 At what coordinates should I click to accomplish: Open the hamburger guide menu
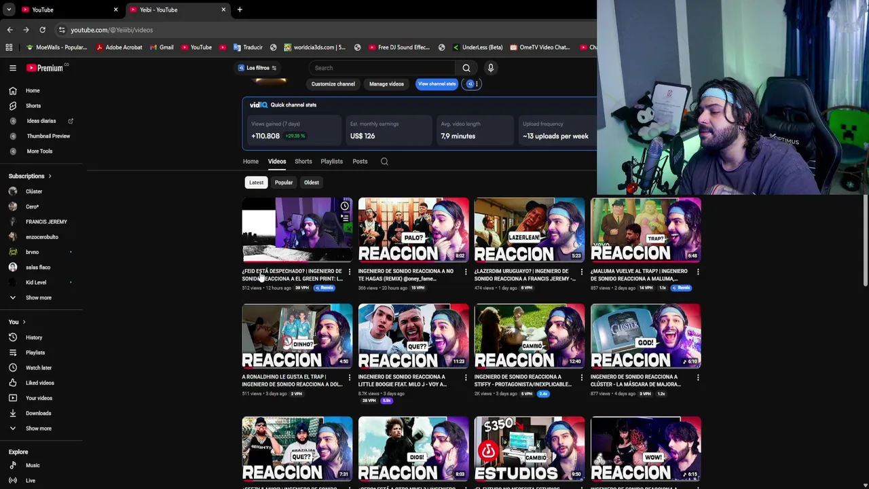coord(12,68)
